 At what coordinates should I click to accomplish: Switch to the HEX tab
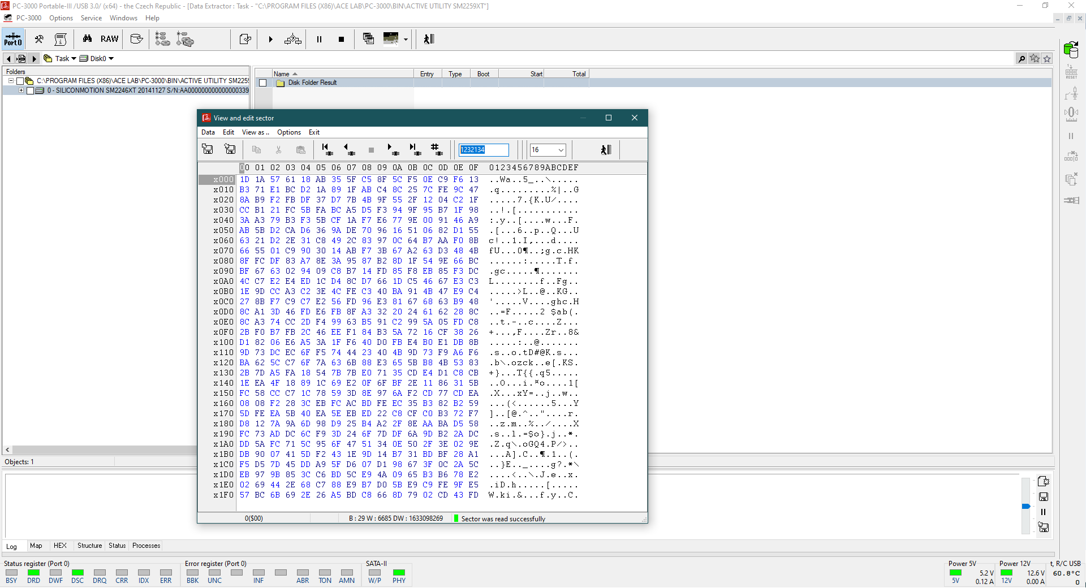60,546
